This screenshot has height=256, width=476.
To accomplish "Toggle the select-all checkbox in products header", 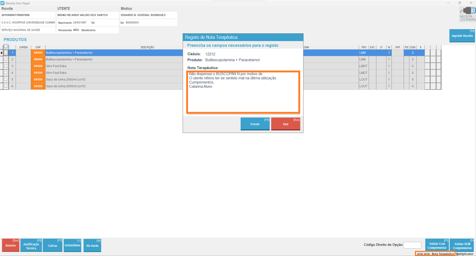I will click(6, 47).
